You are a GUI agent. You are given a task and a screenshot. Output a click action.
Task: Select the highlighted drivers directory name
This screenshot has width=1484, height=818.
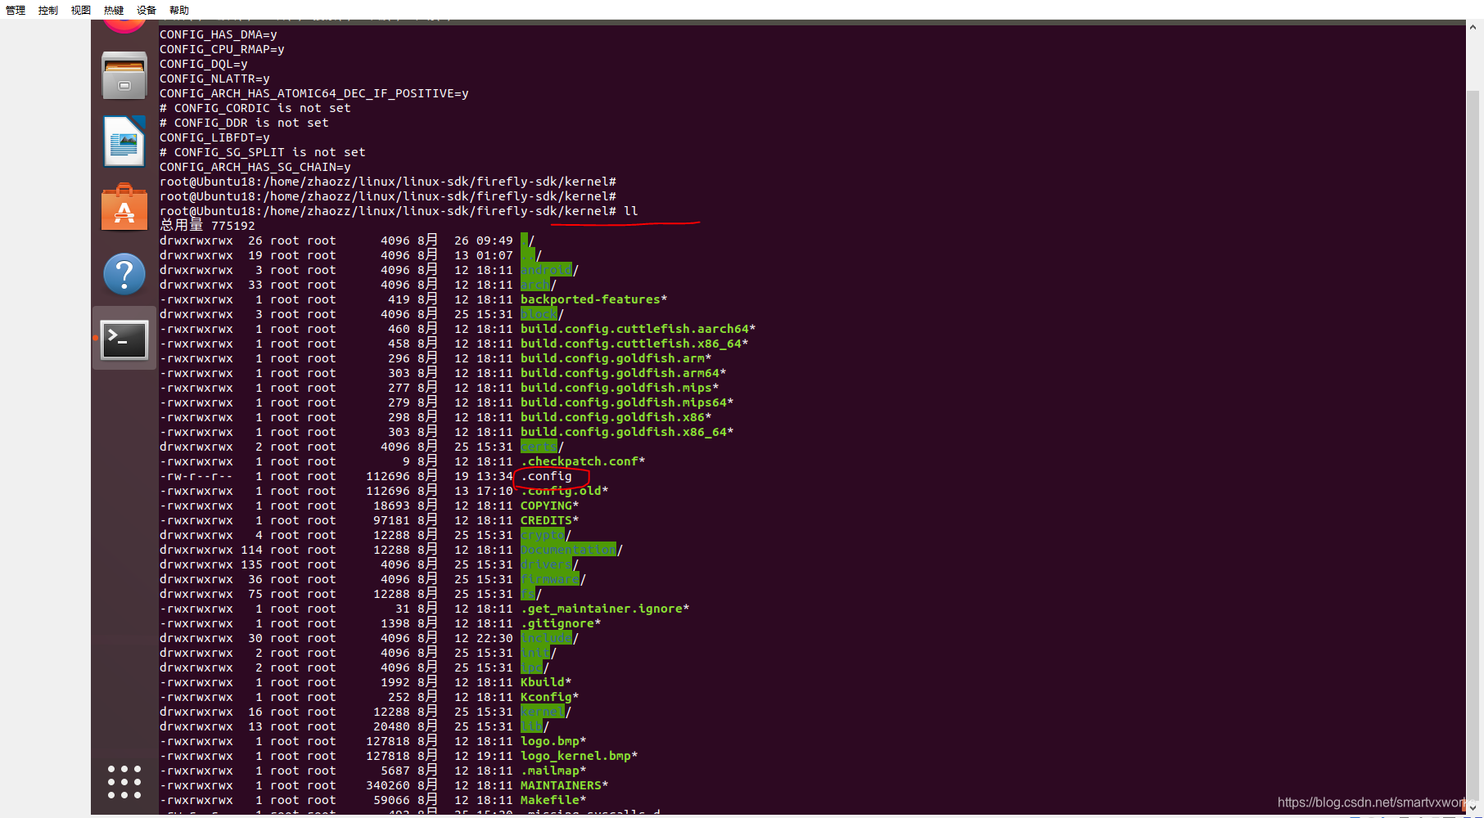pyautogui.click(x=545, y=564)
